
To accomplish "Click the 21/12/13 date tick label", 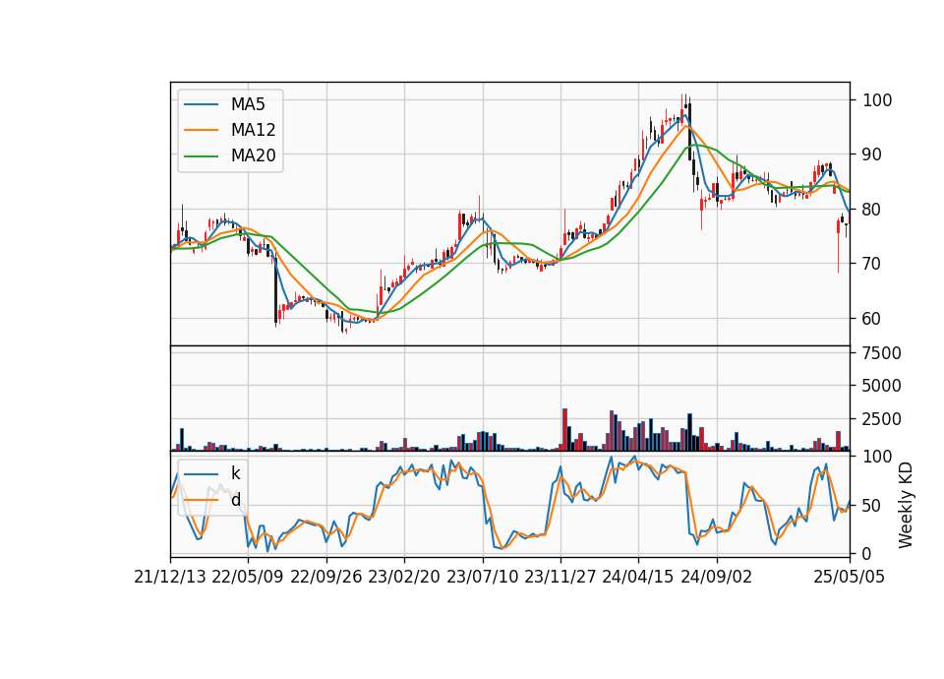I will click(170, 578).
